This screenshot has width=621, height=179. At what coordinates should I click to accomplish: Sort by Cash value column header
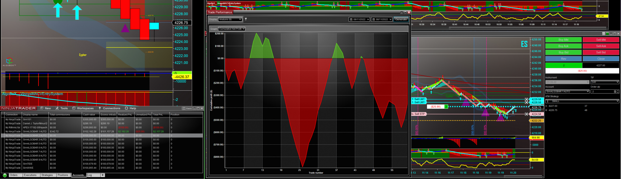point(91,115)
